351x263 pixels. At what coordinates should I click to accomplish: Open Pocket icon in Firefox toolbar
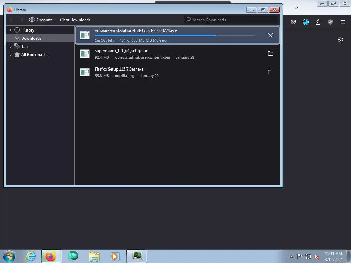tap(293, 22)
